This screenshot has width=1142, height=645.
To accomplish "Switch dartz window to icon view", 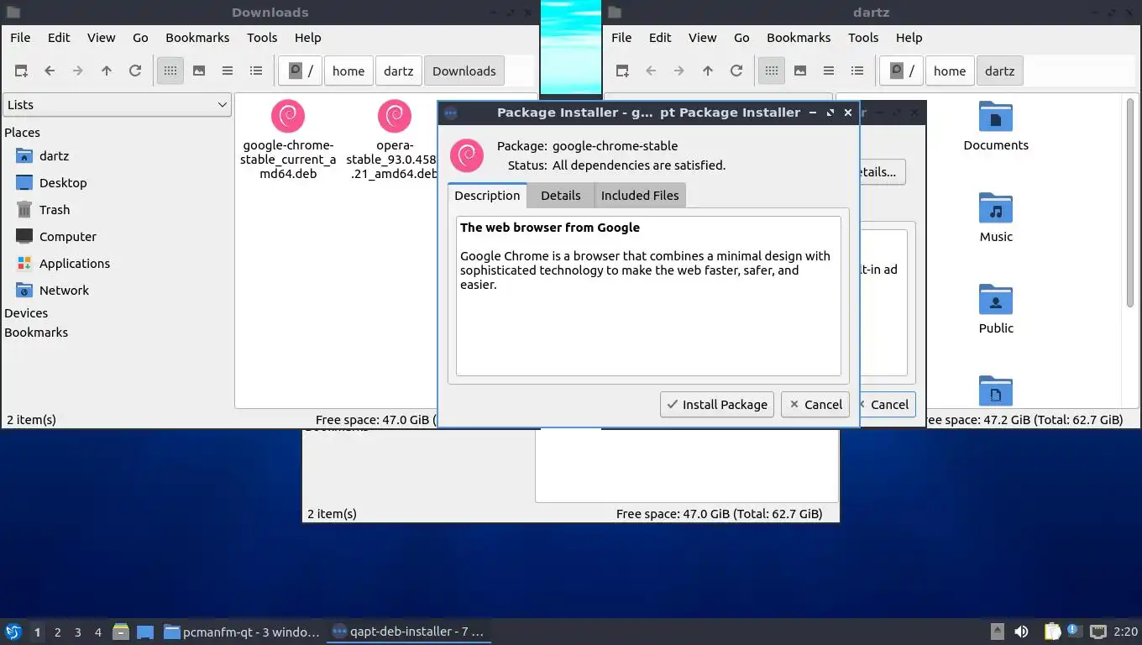I will coord(772,71).
